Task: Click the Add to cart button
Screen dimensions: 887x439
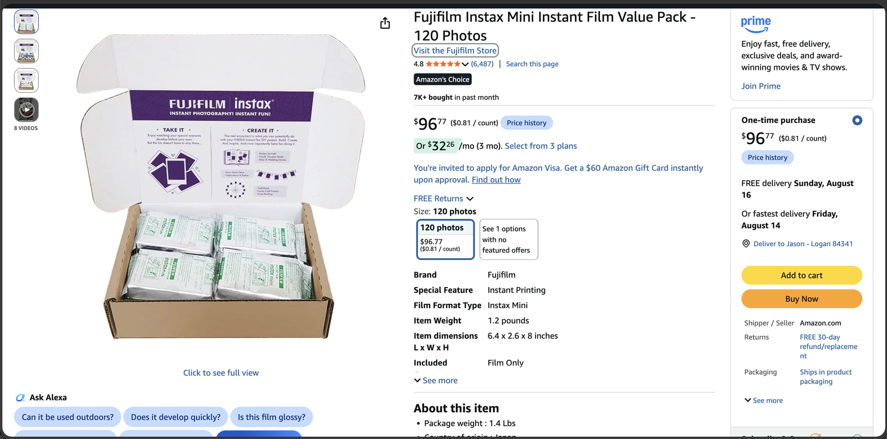Action: pos(802,275)
